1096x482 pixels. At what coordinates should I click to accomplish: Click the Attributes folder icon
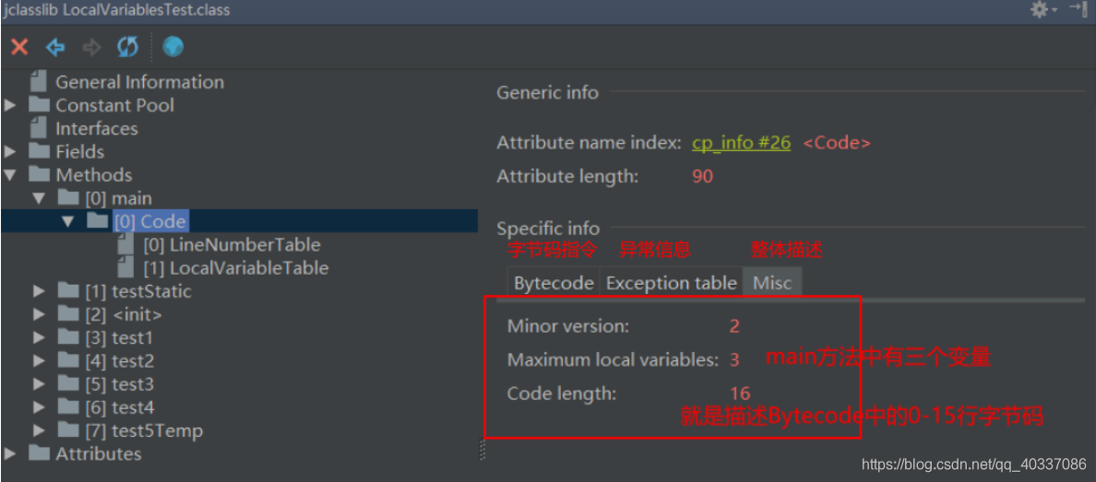pyautogui.click(x=39, y=453)
